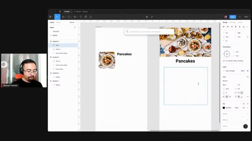Remove fill with minus icon
This screenshot has height=141, width=252.
tap(248, 108)
